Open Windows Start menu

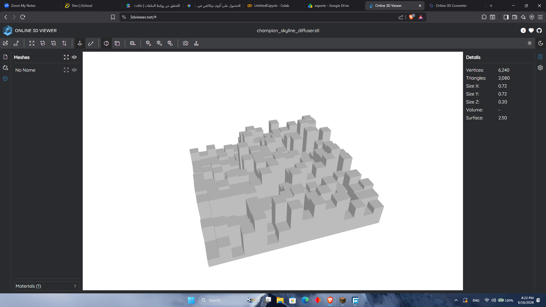[x=191, y=300]
